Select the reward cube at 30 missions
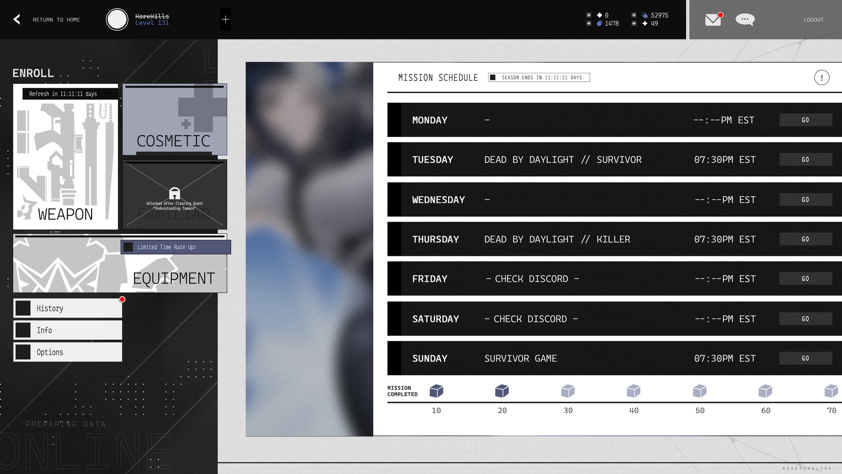Image resolution: width=842 pixels, height=474 pixels. pos(568,391)
